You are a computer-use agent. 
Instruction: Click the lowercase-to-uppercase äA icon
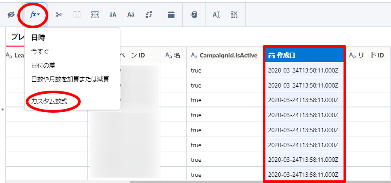click(113, 15)
